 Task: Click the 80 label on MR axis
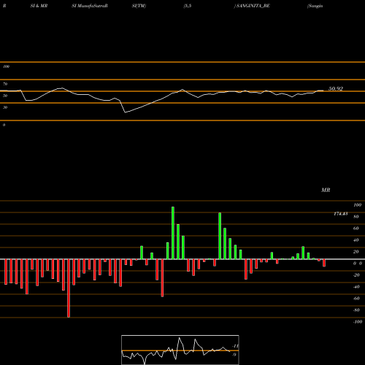point(356,217)
